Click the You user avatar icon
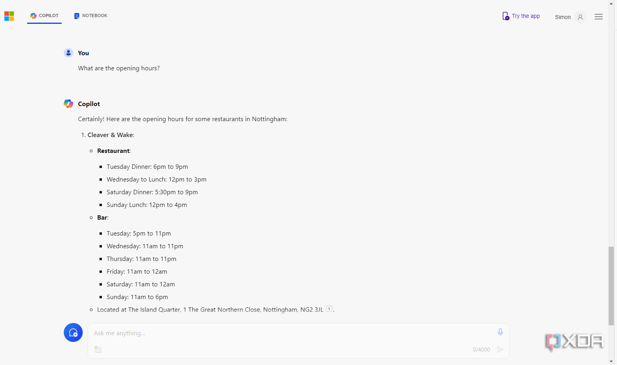The image size is (617, 365). point(68,53)
